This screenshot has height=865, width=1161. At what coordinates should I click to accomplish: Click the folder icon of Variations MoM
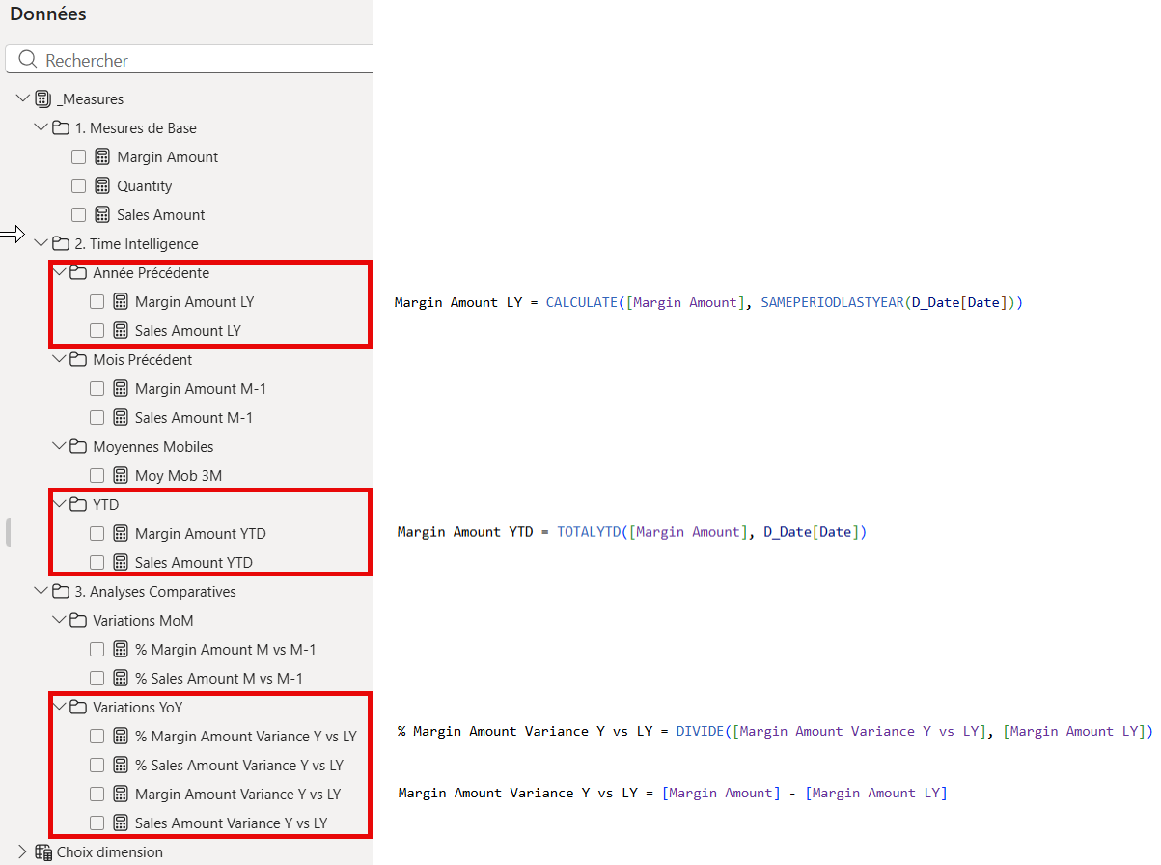[x=79, y=621]
